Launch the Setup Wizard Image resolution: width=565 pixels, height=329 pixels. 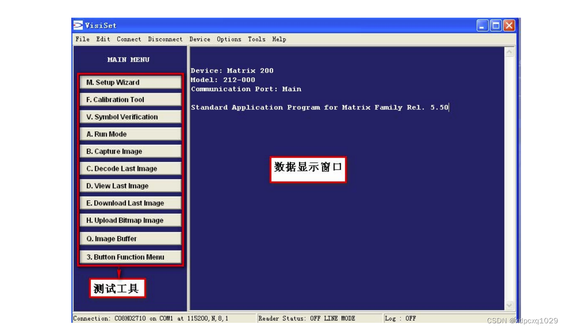(x=130, y=82)
